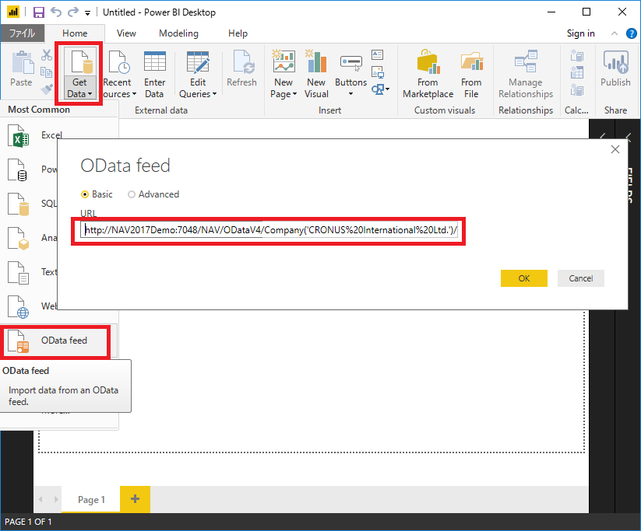The image size is (641, 531).
Task: Select the Advanced radio button
Action: click(131, 194)
